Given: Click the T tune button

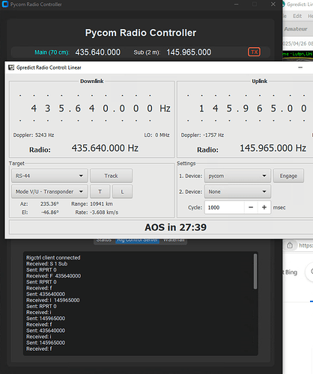Looking at the screenshot, I should [100, 191].
